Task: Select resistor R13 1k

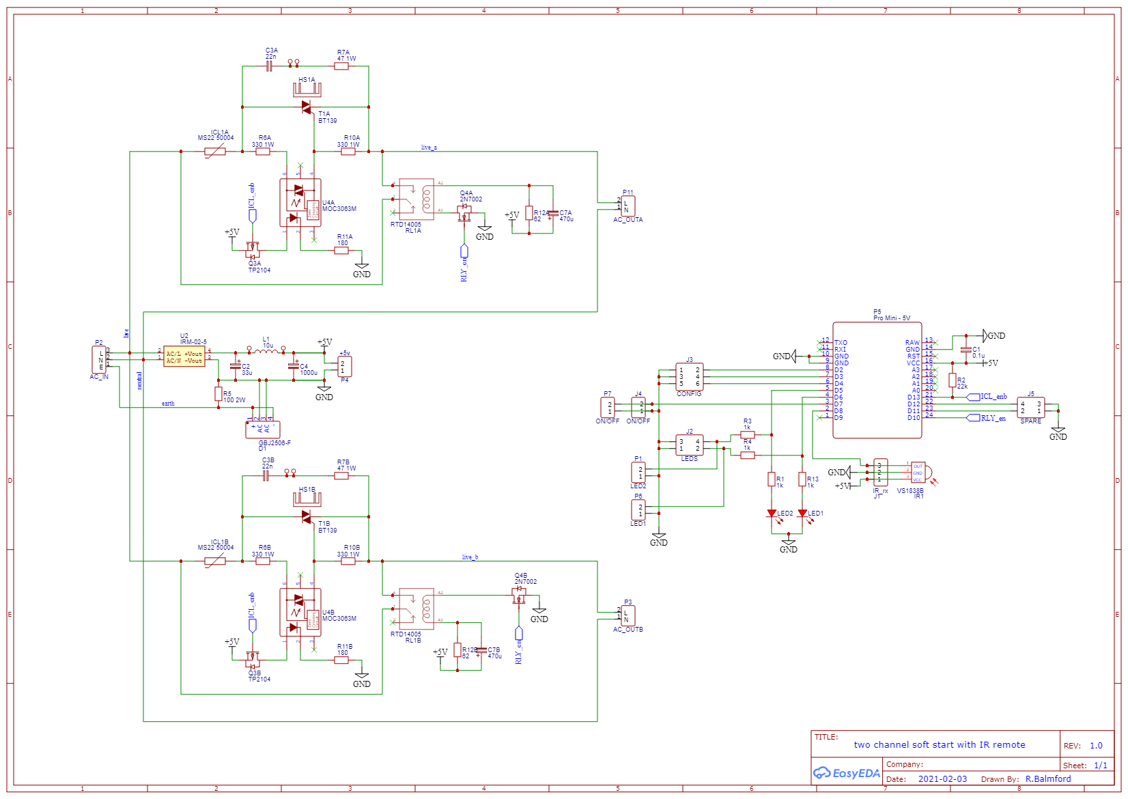Action: pyautogui.click(x=802, y=479)
